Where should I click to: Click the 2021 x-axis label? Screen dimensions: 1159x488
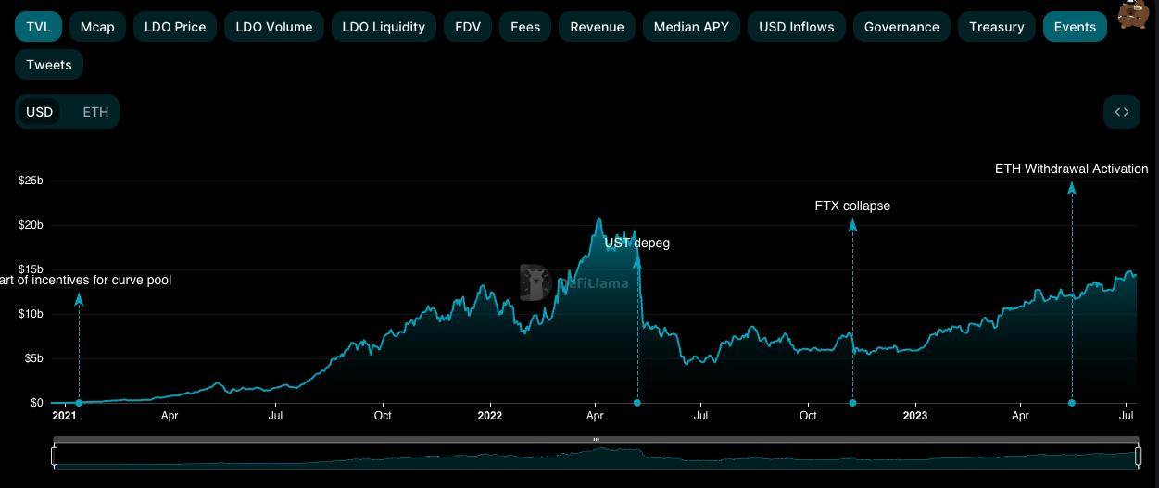[x=64, y=416]
